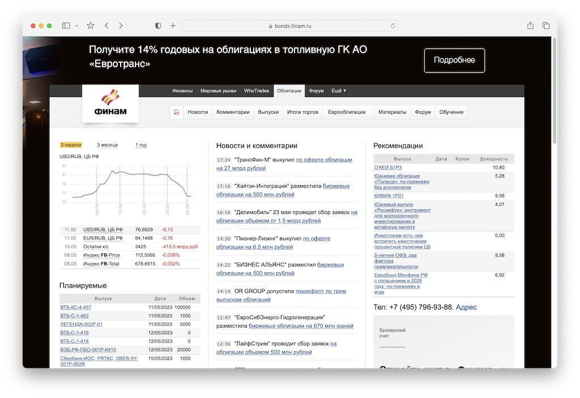This screenshot has height=398, width=580.
Task: Expand the Ещё dropdown menu
Action: pyautogui.click(x=339, y=91)
